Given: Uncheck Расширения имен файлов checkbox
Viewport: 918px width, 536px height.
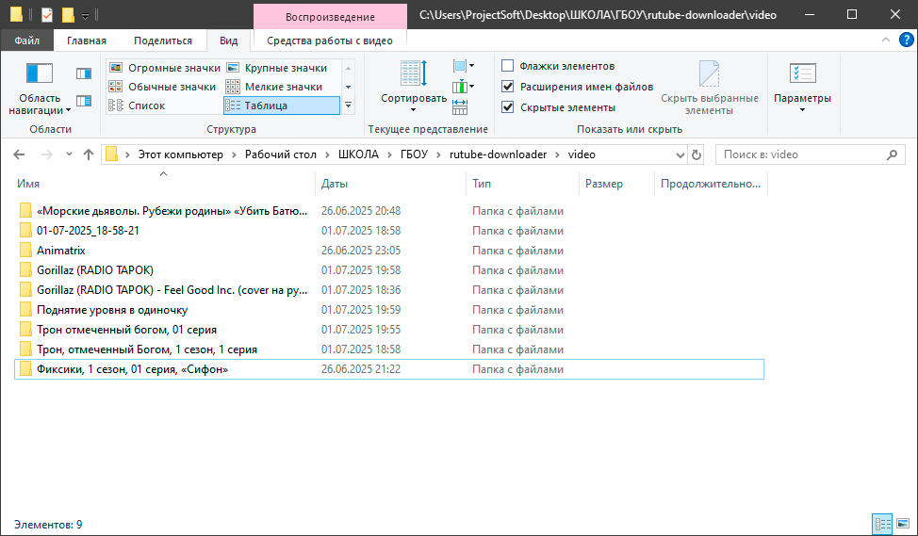Looking at the screenshot, I should click(508, 87).
